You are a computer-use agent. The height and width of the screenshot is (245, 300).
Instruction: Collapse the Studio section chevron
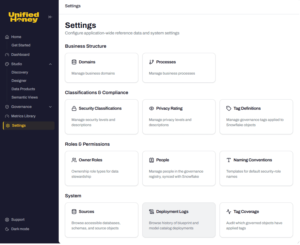tap(50, 64)
